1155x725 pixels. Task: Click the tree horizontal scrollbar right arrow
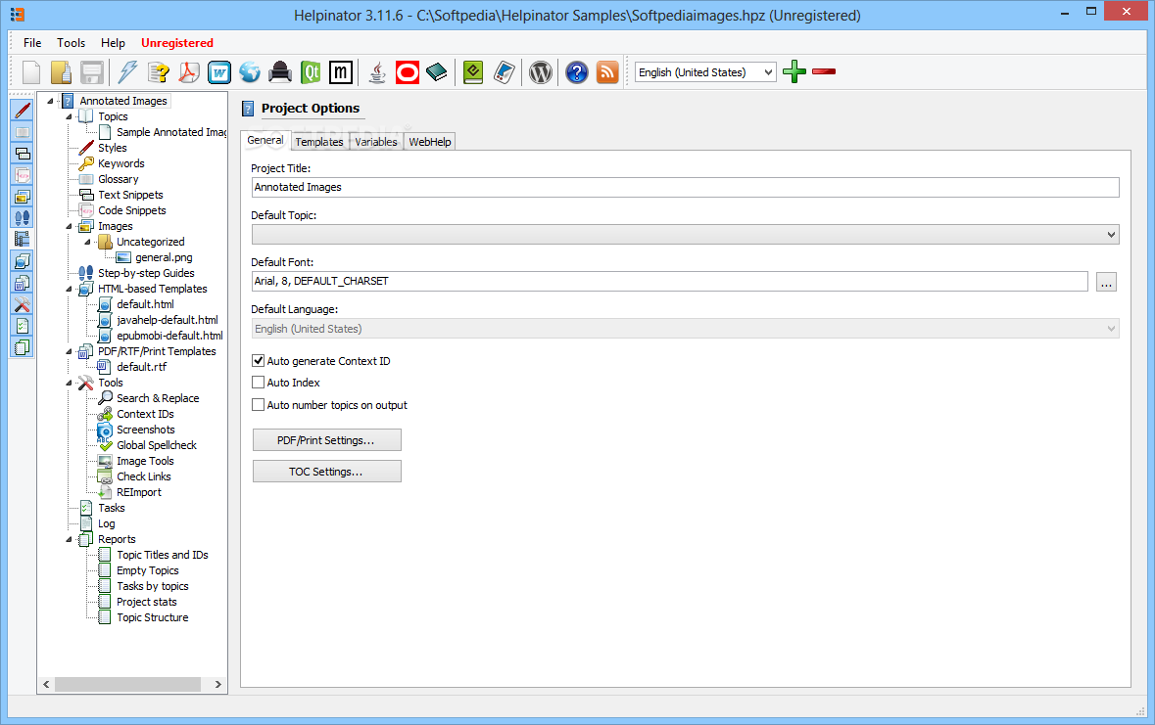[218, 685]
